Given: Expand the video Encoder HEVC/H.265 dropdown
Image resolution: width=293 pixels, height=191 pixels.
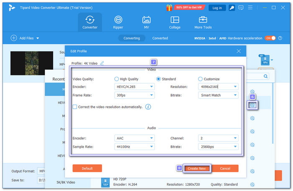Looking at the screenshot, I should tap(134, 87).
